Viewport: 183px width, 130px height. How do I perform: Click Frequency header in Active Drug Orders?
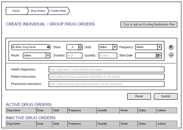click(82, 110)
